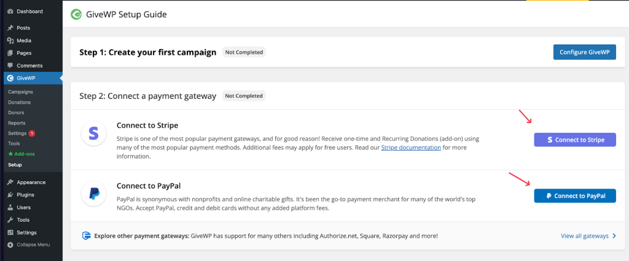Open View all gateways chevron link
The height and width of the screenshot is (261, 629).
(x=588, y=236)
